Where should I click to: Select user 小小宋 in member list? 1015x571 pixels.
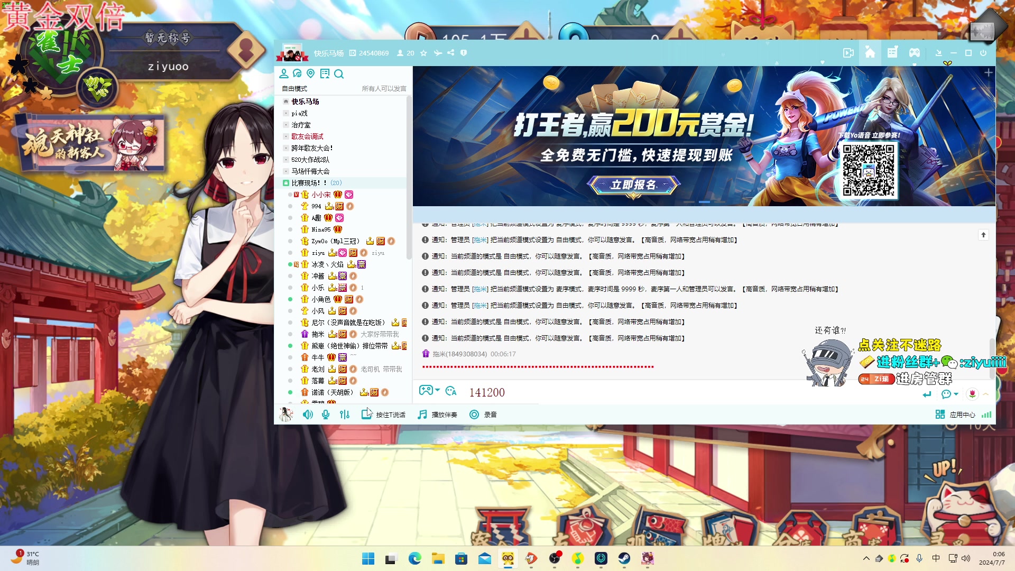pyautogui.click(x=321, y=195)
